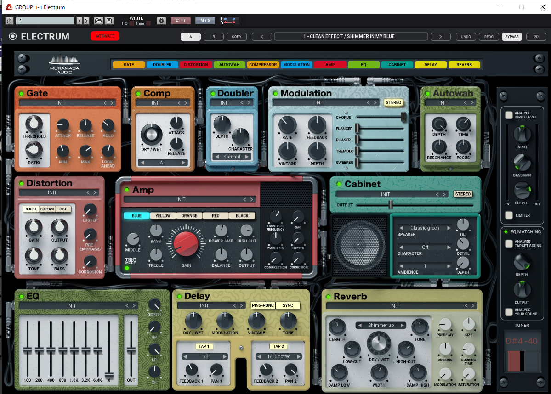Select the CABINET tab in module strip
Screen dimensions: 551x394
pyautogui.click(x=397, y=65)
